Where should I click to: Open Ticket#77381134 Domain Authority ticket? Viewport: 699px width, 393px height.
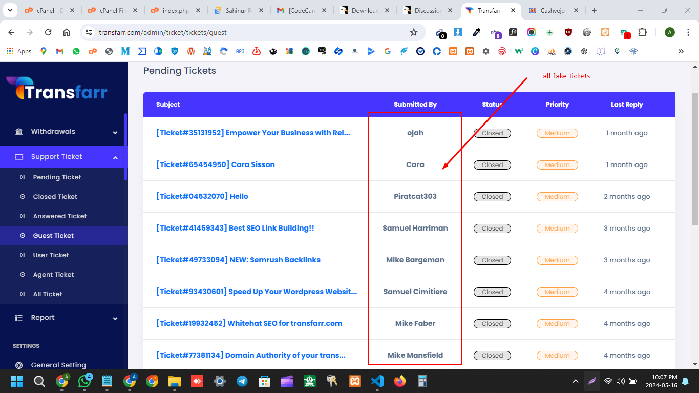coord(251,355)
